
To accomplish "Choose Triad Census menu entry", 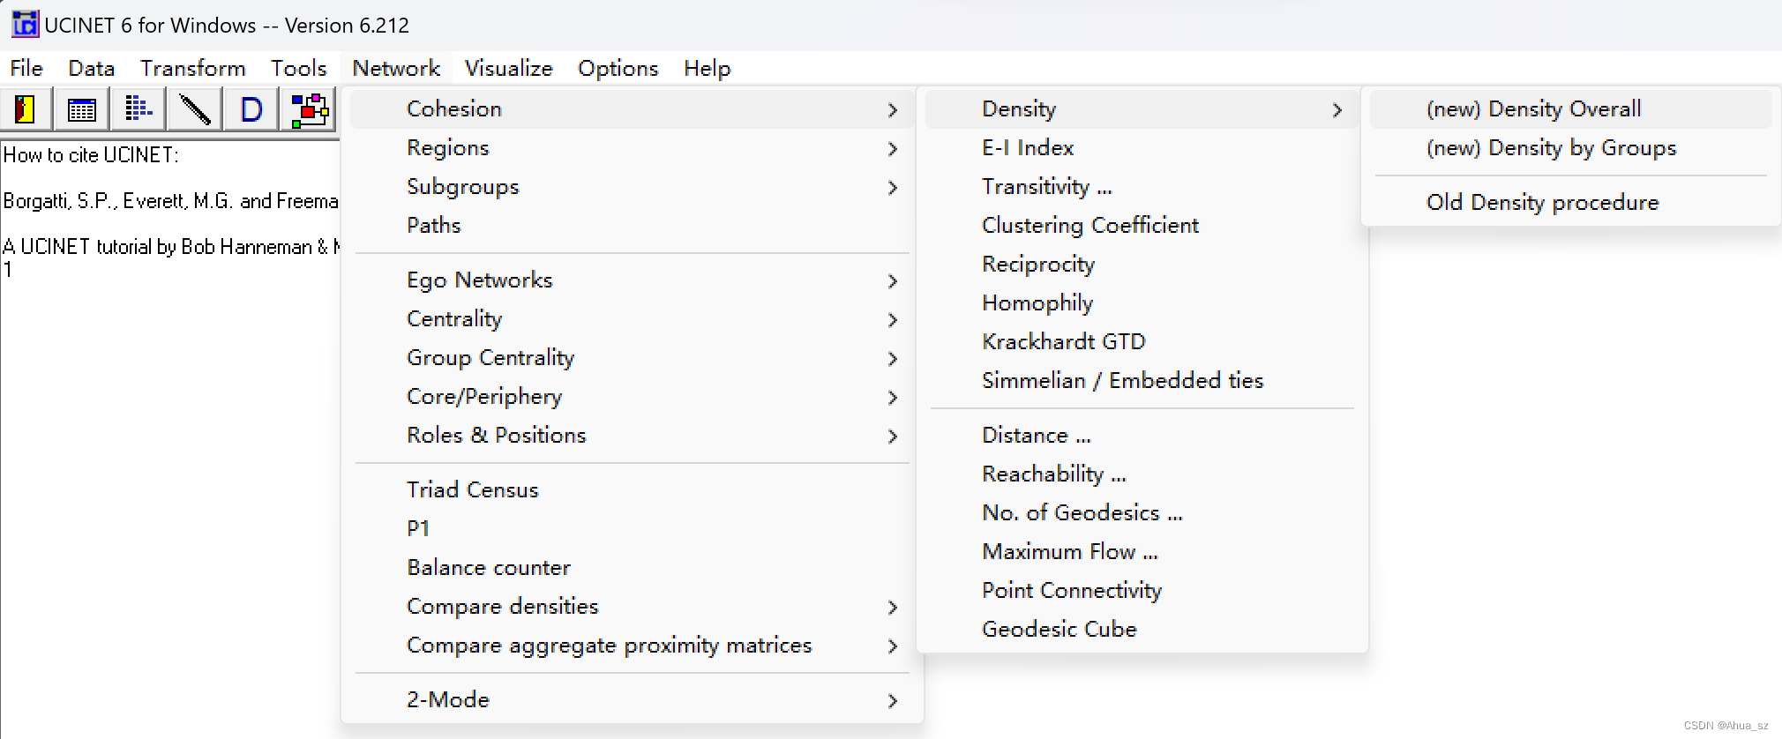I will [x=472, y=490].
